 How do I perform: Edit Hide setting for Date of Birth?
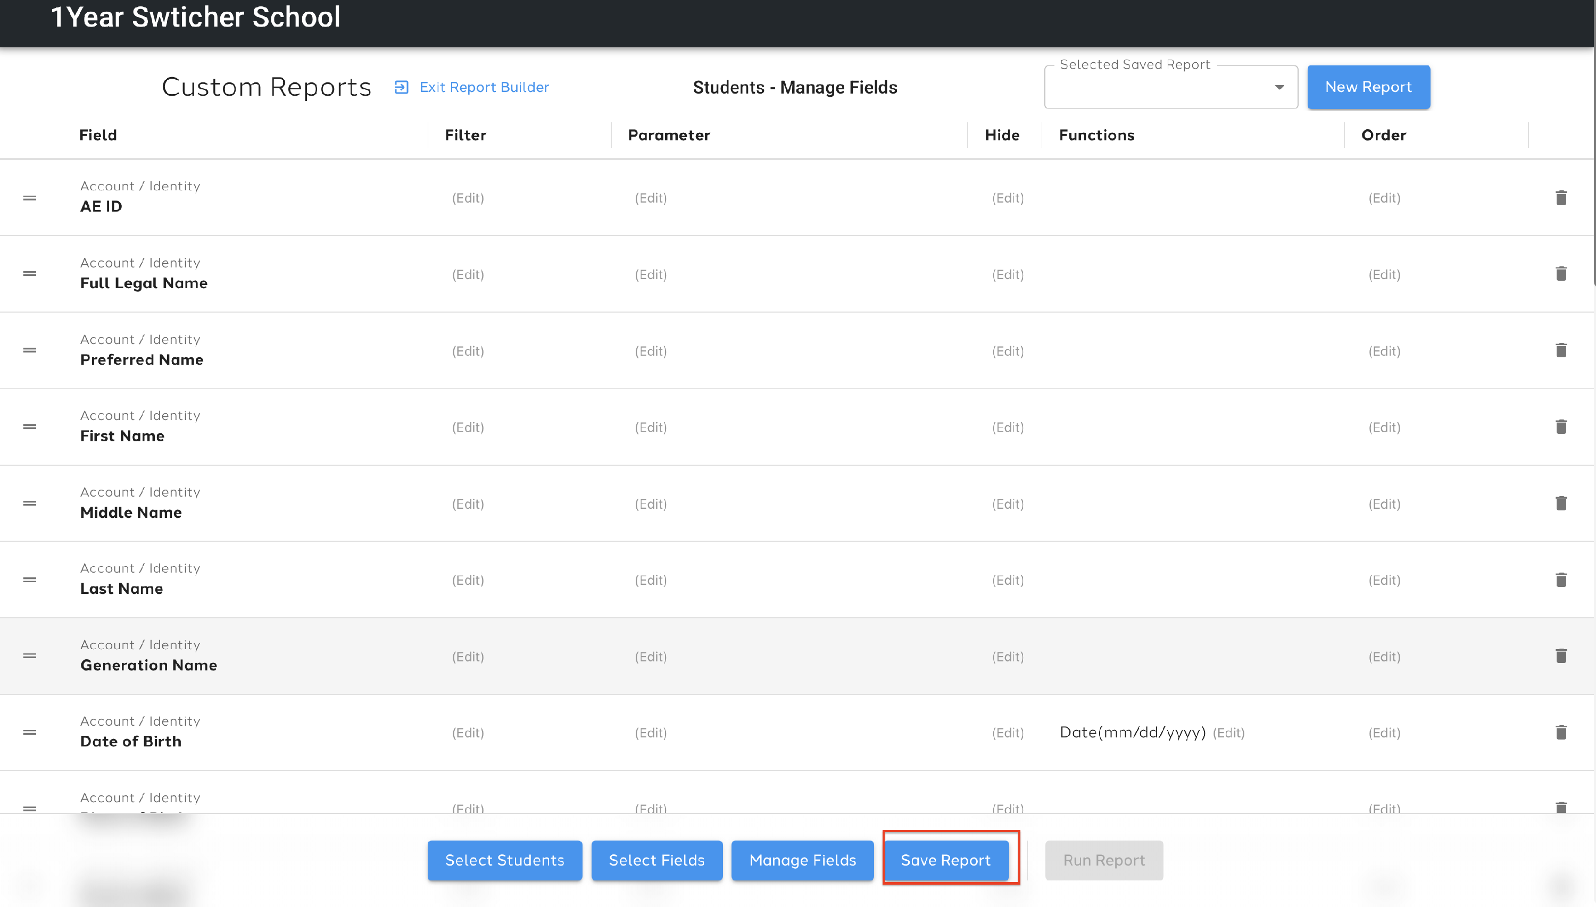(x=1008, y=733)
